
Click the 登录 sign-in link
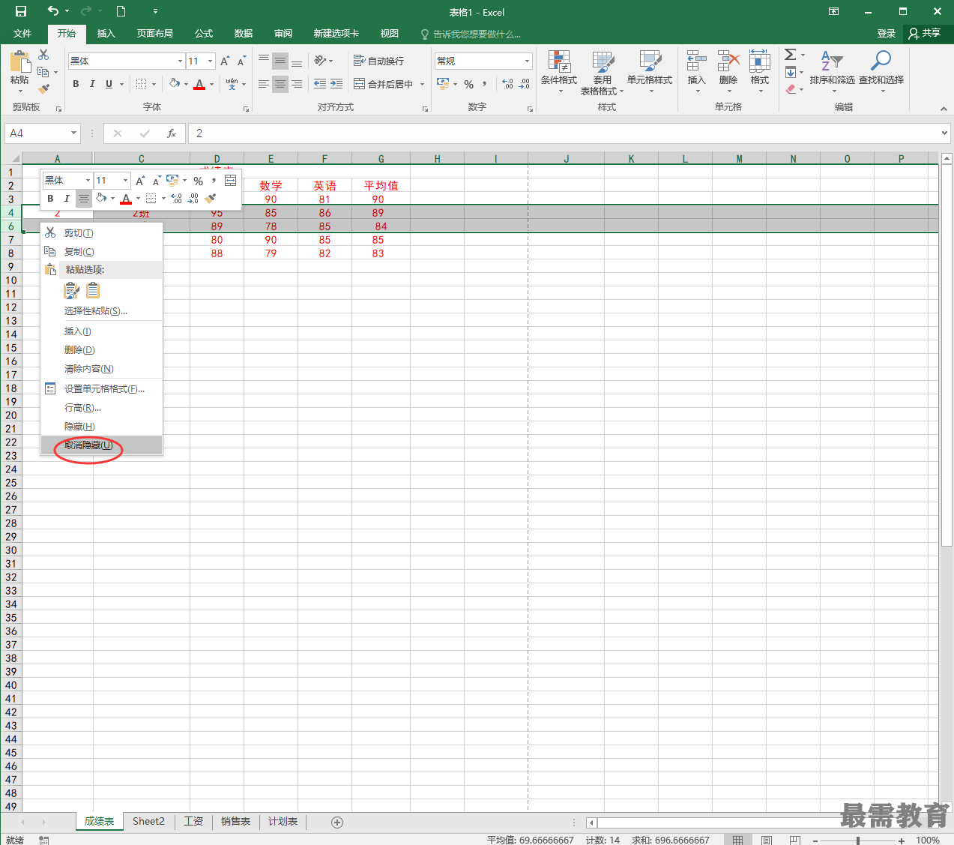tap(887, 34)
